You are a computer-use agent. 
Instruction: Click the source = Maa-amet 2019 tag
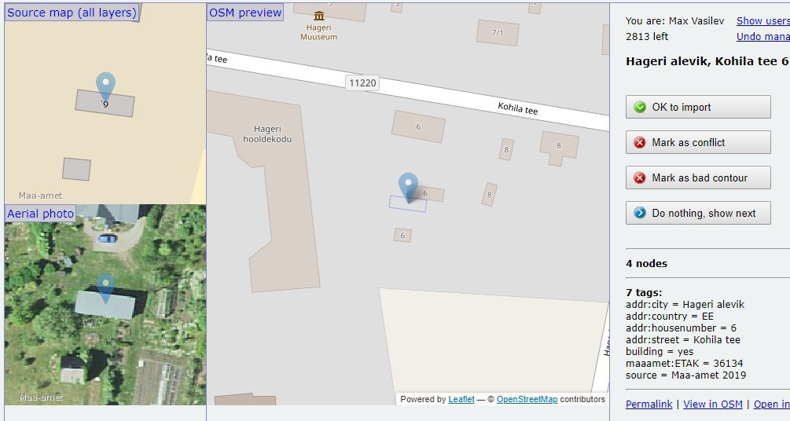coord(685,375)
